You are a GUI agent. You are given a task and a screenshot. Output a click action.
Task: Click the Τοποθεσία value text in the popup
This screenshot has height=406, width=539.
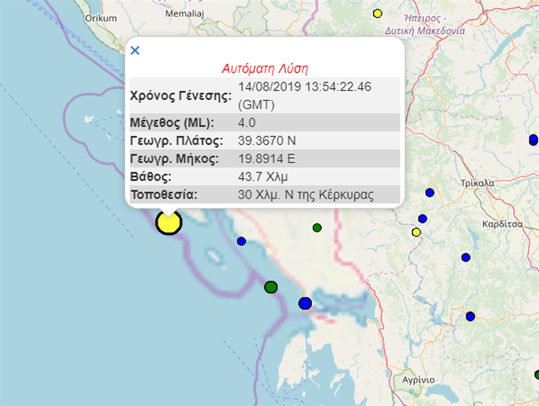306,195
